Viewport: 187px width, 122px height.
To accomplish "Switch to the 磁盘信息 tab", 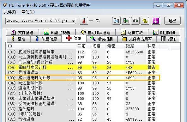I will pyautogui.click(x=46, y=39).
